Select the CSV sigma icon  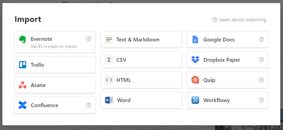tap(109, 60)
